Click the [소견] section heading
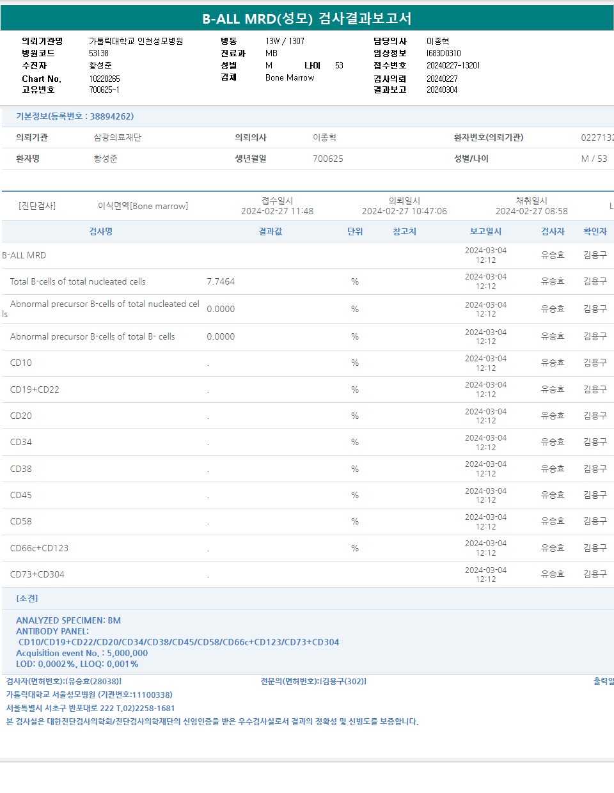 pyautogui.click(x=27, y=599)
